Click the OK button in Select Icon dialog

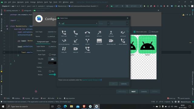coord(113,84)
